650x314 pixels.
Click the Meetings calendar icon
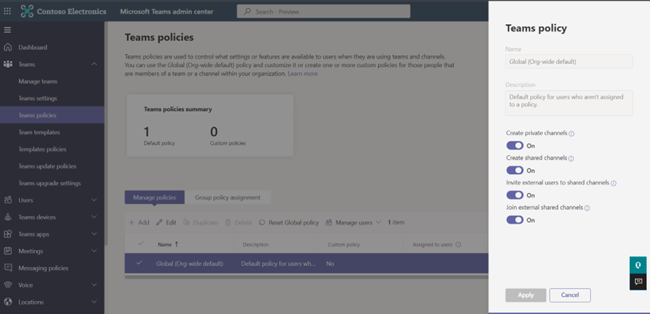[x=8, y=251]
